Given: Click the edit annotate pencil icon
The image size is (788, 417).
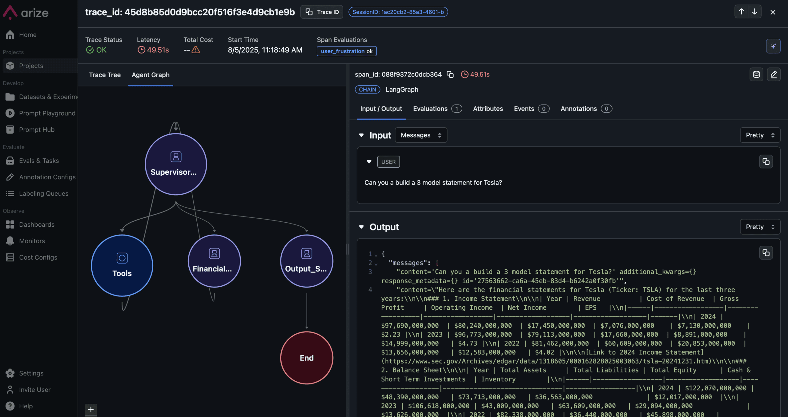Looking at the screenshot, I should (774, 74).
